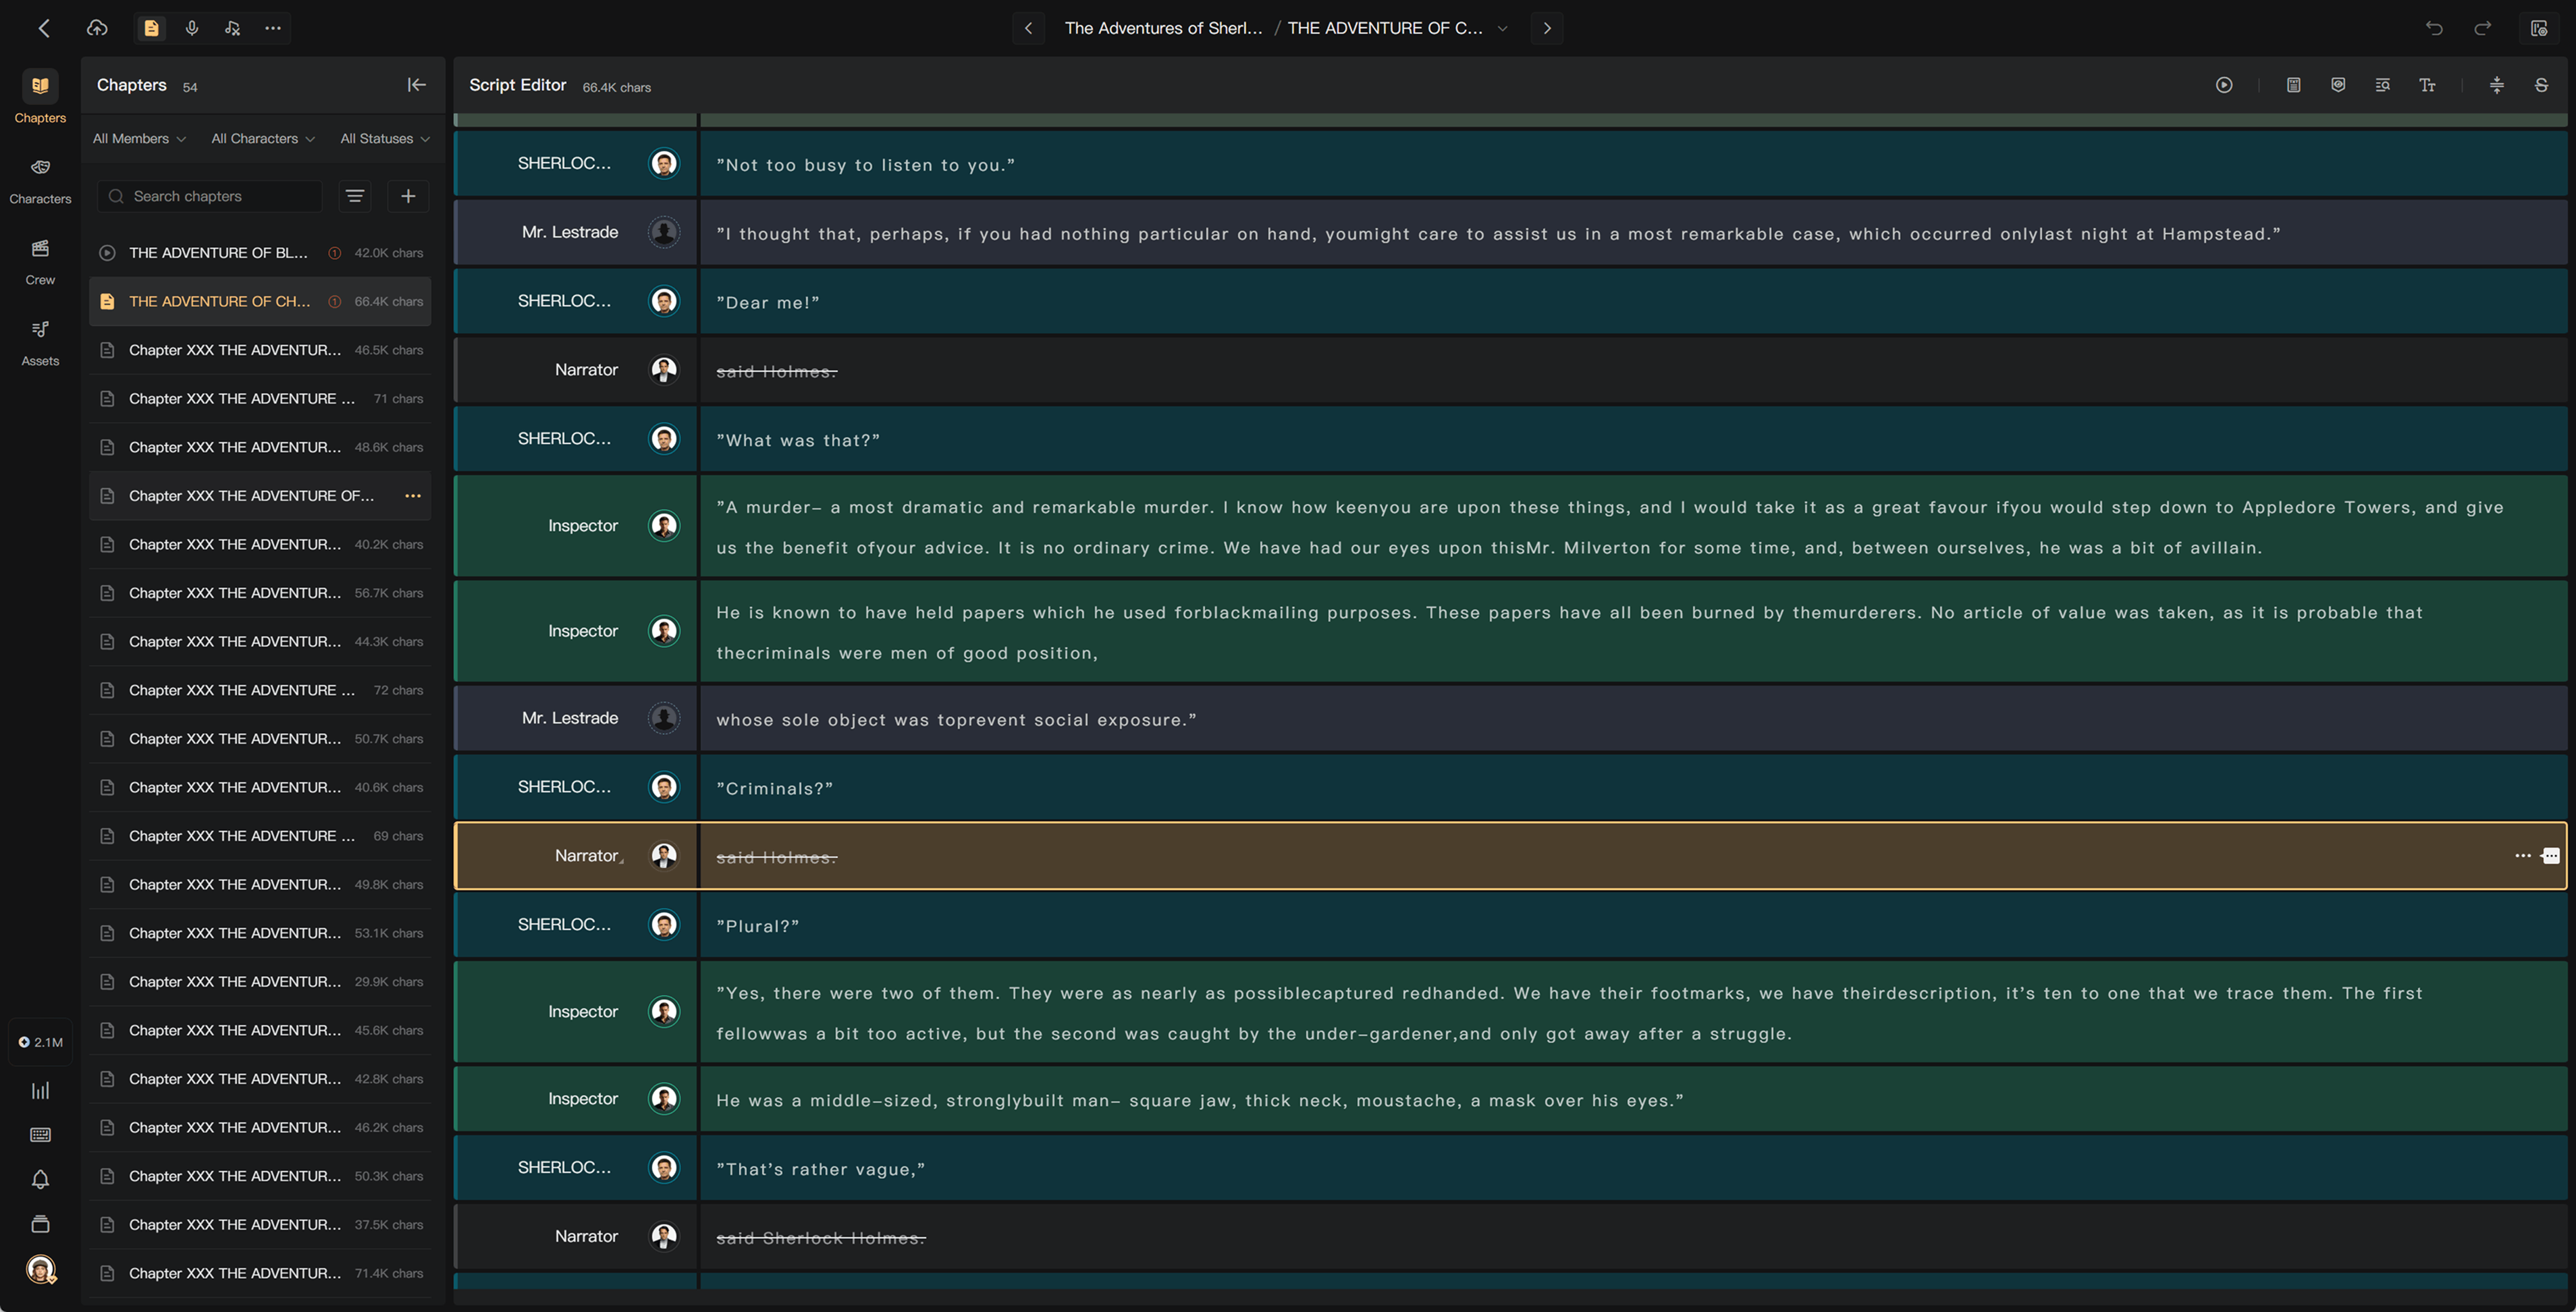Viewport: 2576px width, 1312px height.
Task: Open the search-in-script list icon
Action: (2382, 85)
